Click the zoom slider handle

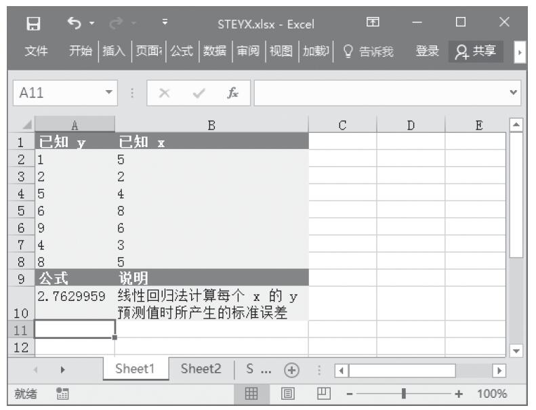pyautogui.click(x=404, y=394)
